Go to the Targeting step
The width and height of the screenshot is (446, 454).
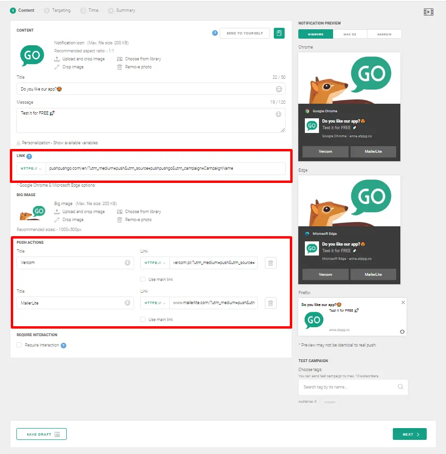coord(57,10)
